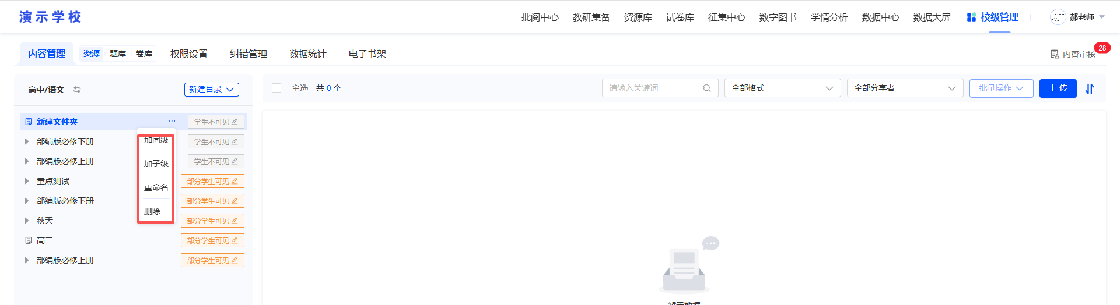This screenshot has height=305, width=1120.
Task: Toggle the 全选 checkbox
Action: (276, 88)
